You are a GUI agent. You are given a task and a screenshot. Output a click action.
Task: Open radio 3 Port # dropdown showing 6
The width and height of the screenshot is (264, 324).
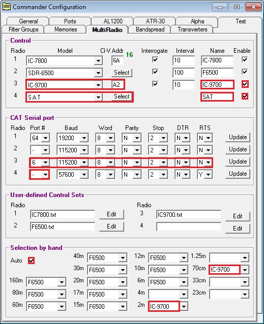[x=45, y=162]
